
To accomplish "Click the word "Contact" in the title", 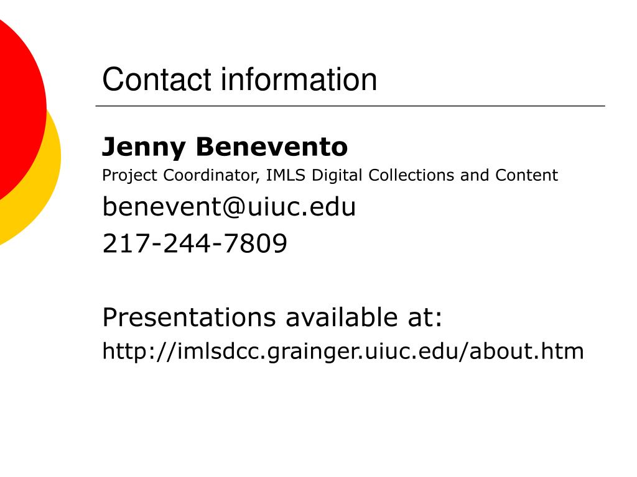I will click(x=156, y=79).
